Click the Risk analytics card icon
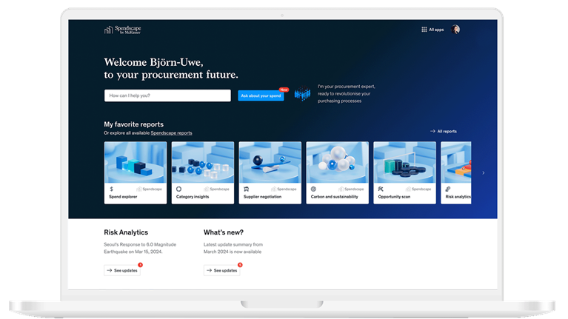The image size is (568, 319). pyautogui.click(x=447, y=189)
